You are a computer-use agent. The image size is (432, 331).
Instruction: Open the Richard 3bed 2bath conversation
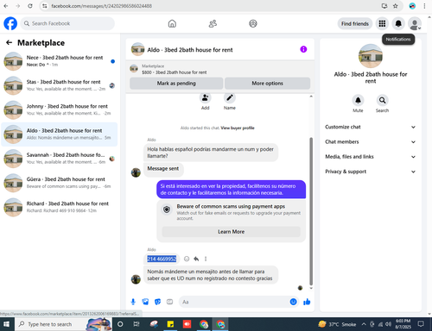(59, 207)
